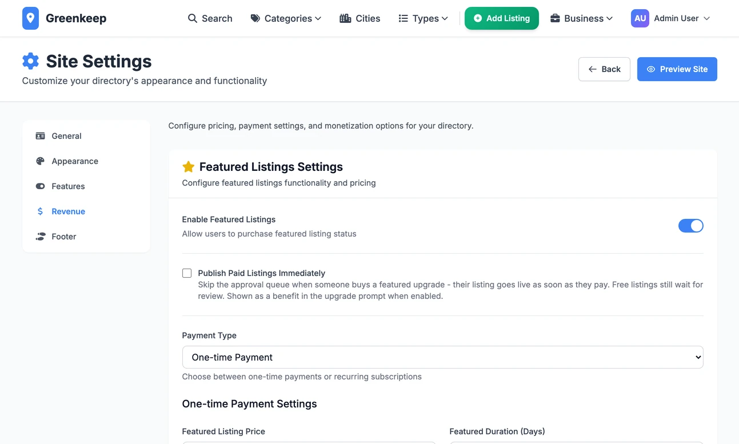Click the Admin User name text
This screenshot has width=739, height=444.
point(676,18)
